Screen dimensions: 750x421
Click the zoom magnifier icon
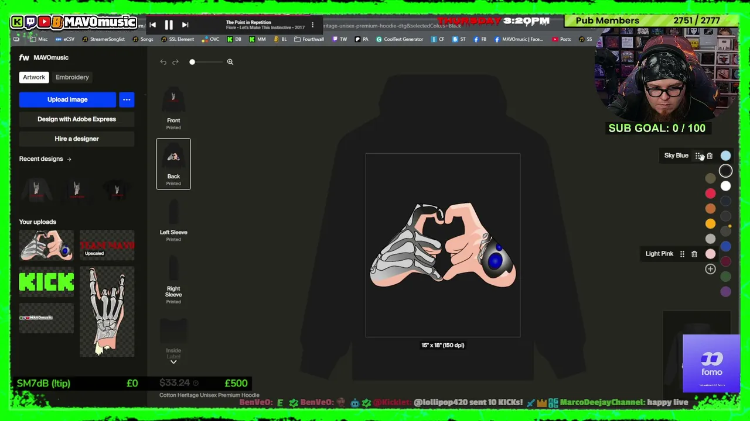coord(230,62)
